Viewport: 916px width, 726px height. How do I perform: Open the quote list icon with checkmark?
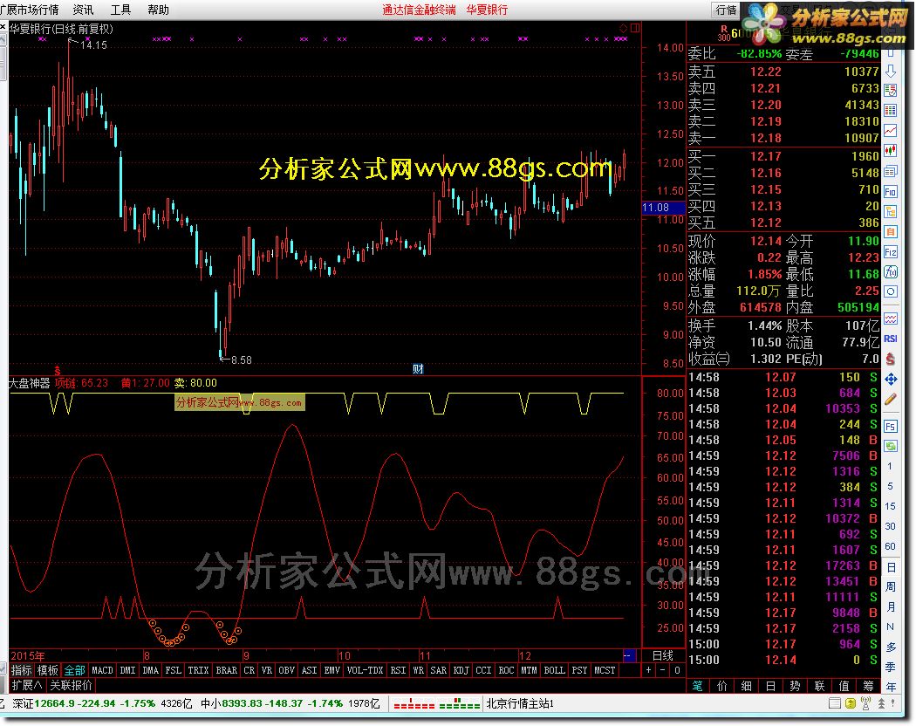(891, 90)
